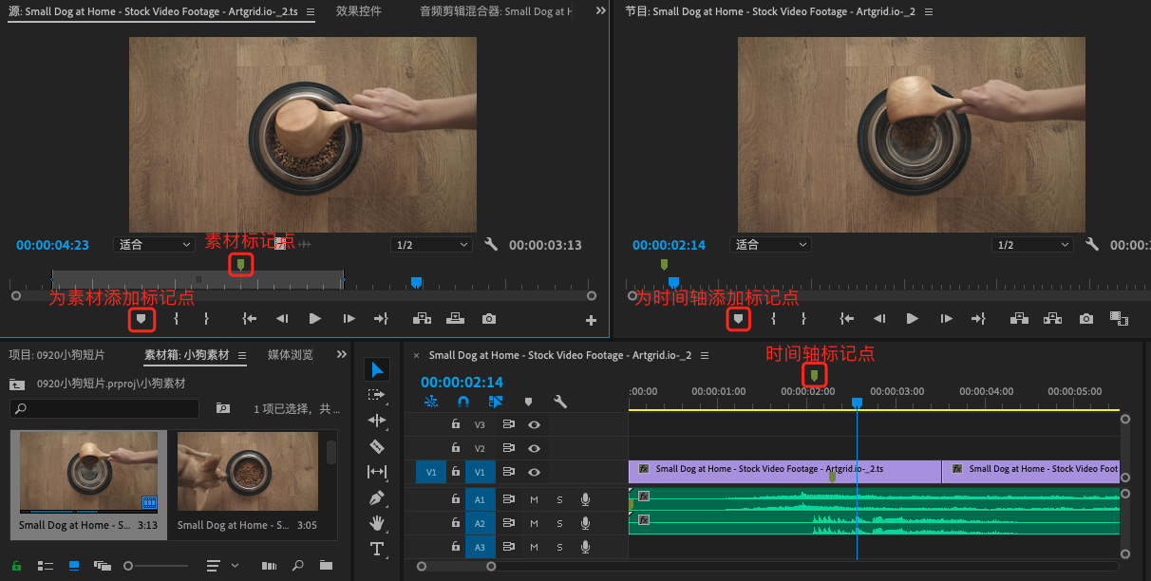Image resolution: width=1151 pixels, height=581 pixels.
Task: Click Export Frame camera in Source monitor
Action: [x=488, y=319]
